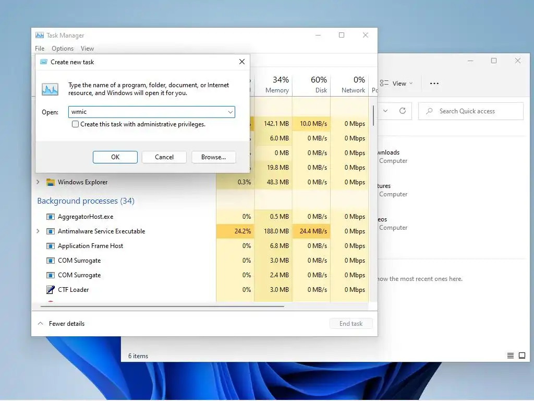Viewport: 534px width, 401px height.
Task: Open the View menu in Task Manager
Action: pyautogui.click(x=87, y=49)
